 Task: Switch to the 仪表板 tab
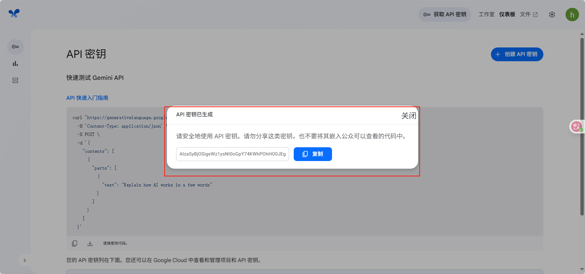click(x=507, y=14)
